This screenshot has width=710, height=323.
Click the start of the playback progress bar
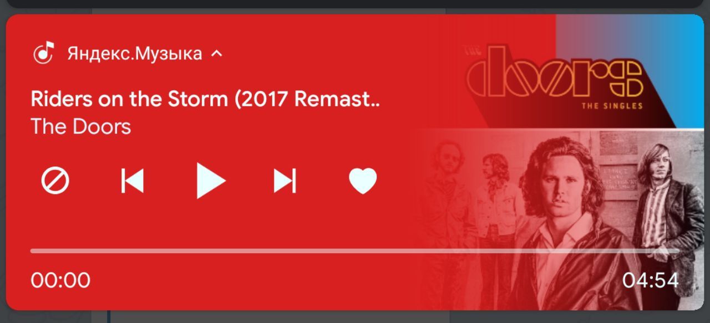(x=33, y=251)
